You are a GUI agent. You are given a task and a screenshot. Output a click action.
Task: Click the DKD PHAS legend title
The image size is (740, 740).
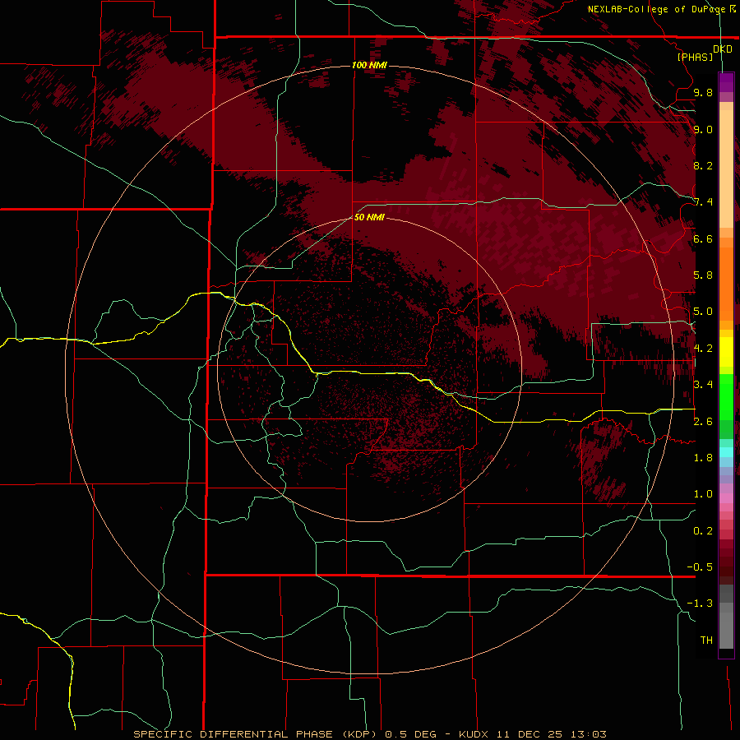pos(705,53)
